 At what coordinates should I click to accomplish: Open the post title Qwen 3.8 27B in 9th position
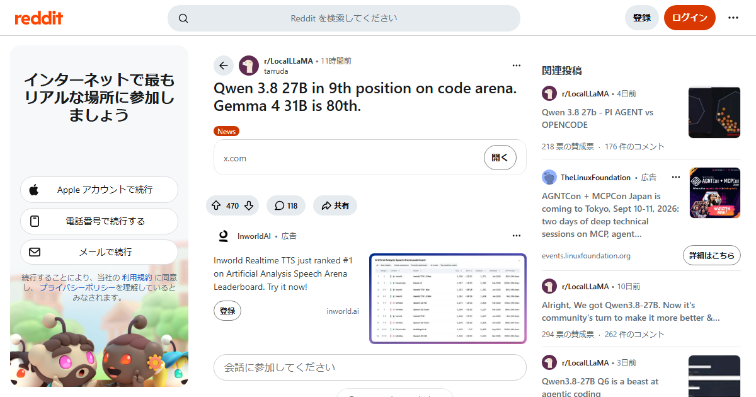365,97
